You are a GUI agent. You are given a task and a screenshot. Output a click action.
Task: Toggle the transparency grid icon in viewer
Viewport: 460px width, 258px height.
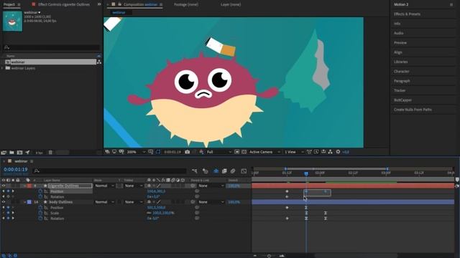[244, 152]
